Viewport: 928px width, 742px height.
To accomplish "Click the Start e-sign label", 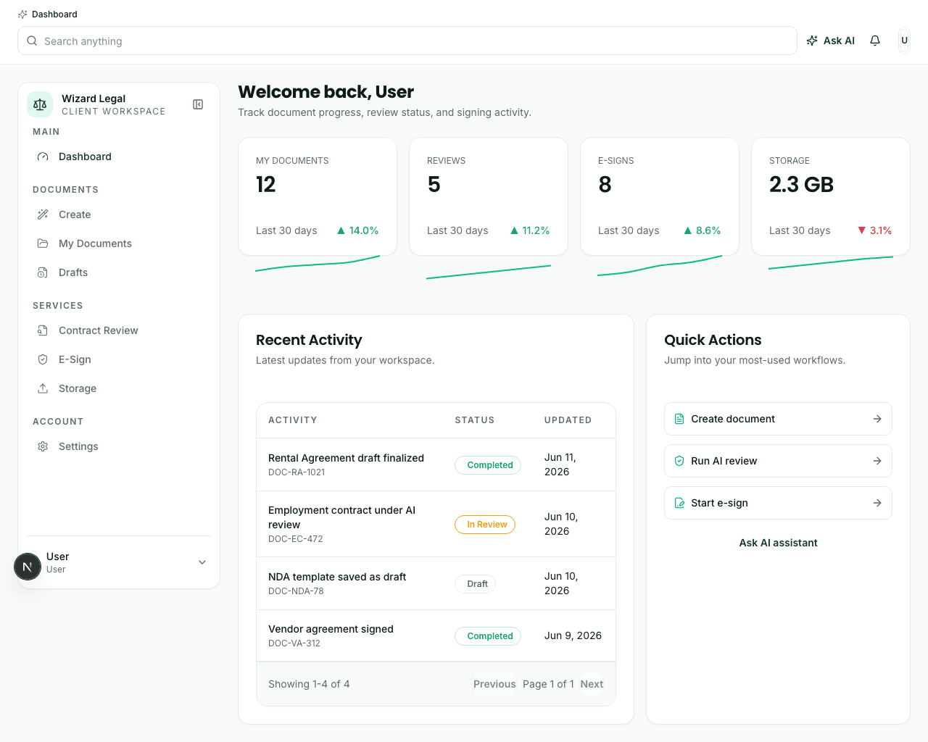I will (719, 503).
